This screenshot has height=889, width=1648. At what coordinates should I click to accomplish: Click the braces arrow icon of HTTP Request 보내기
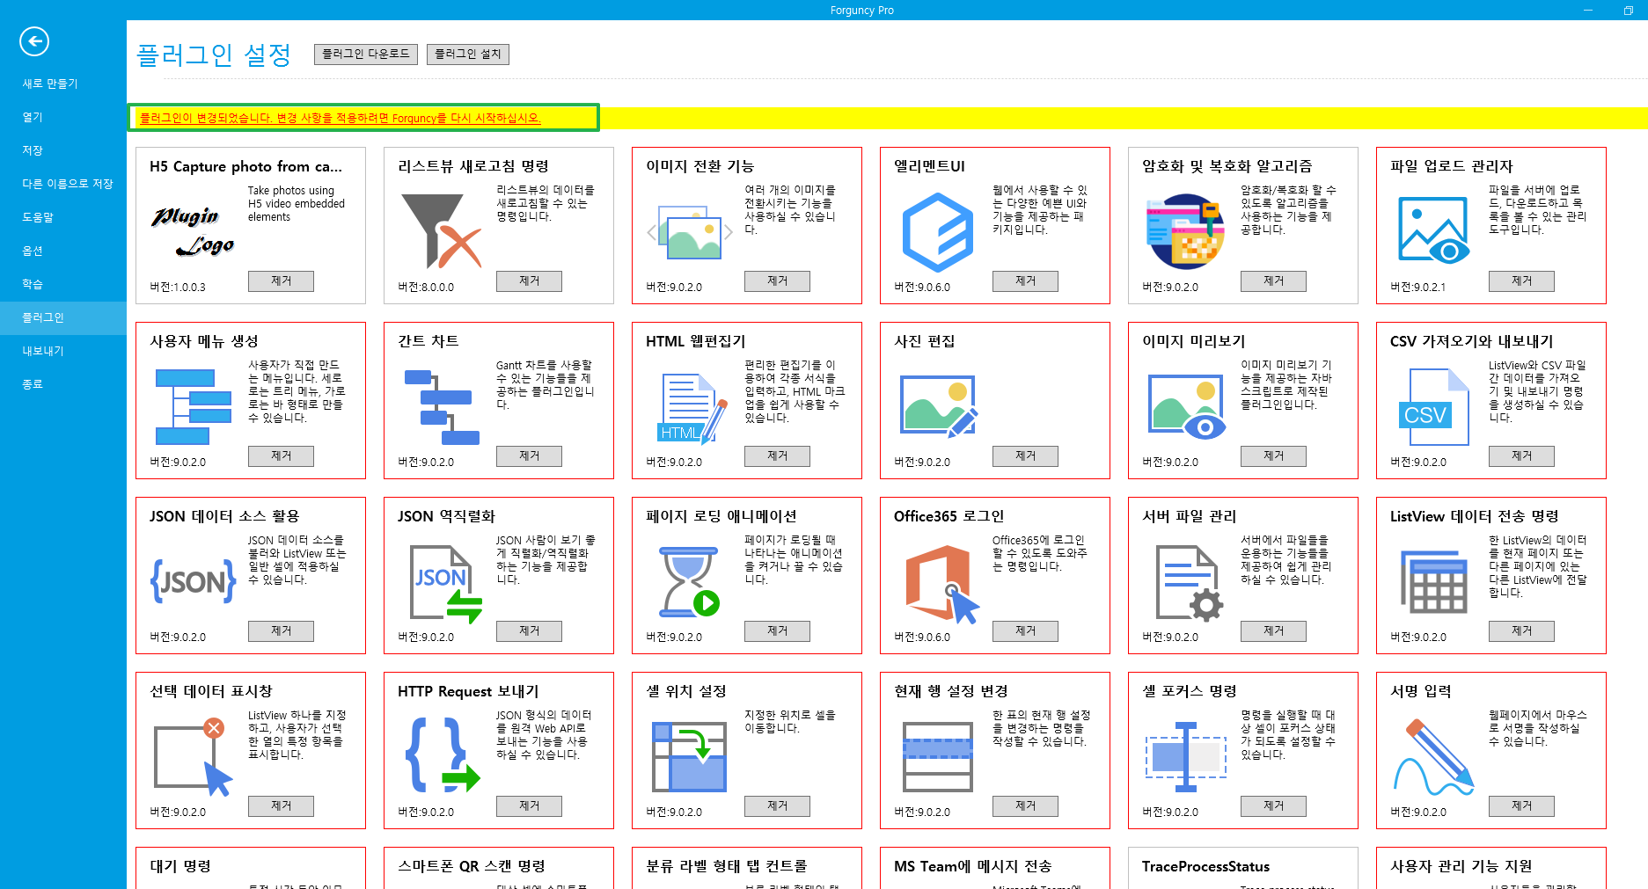pos(443,755)
